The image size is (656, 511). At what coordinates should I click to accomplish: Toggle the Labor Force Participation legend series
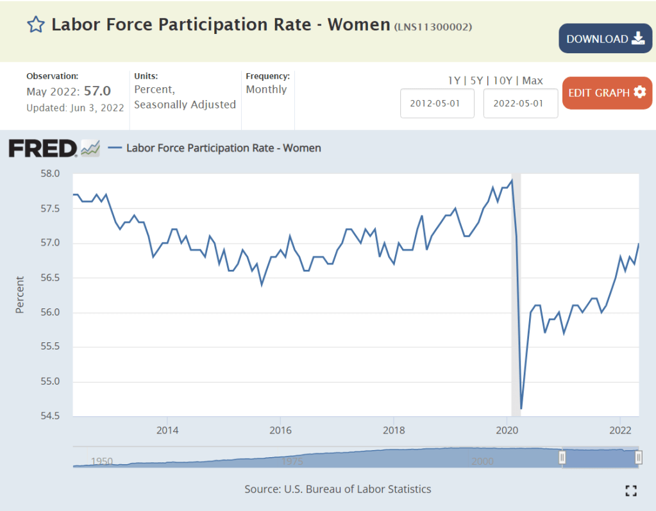tap(215, 148)
